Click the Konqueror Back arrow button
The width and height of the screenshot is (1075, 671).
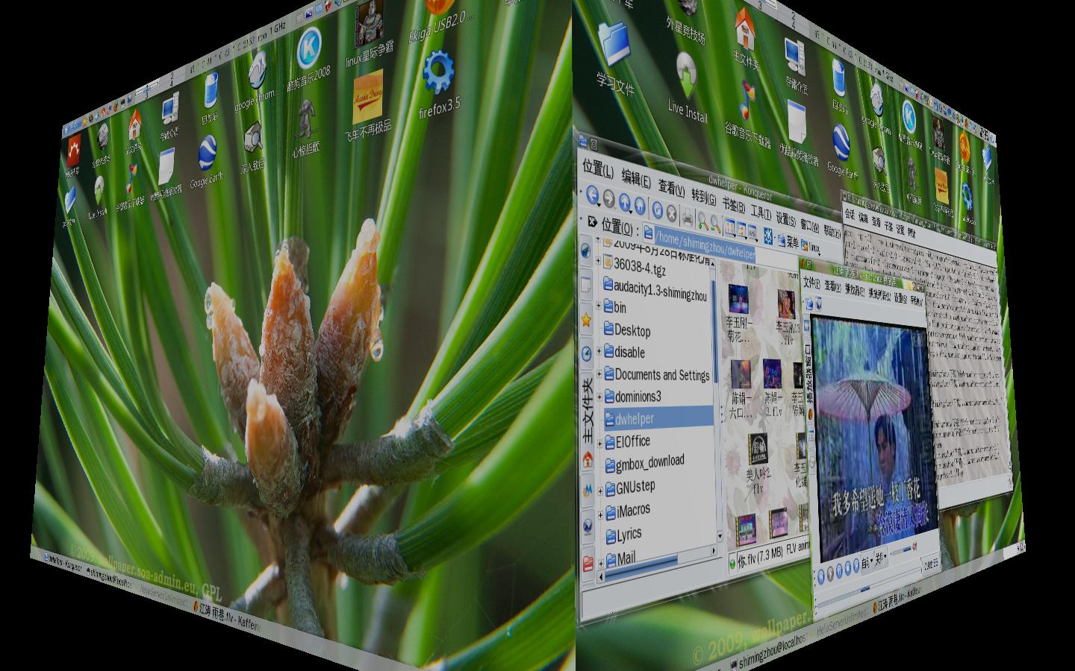pyautogui.click(x=591, y=196)
